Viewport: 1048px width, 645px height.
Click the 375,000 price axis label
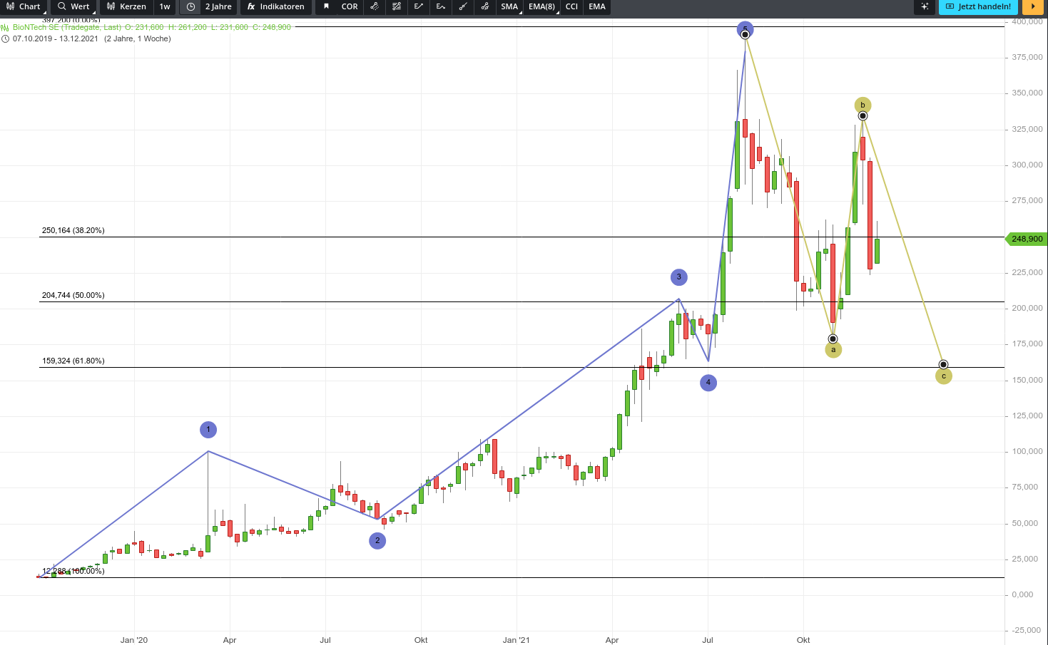point(1027,57)
